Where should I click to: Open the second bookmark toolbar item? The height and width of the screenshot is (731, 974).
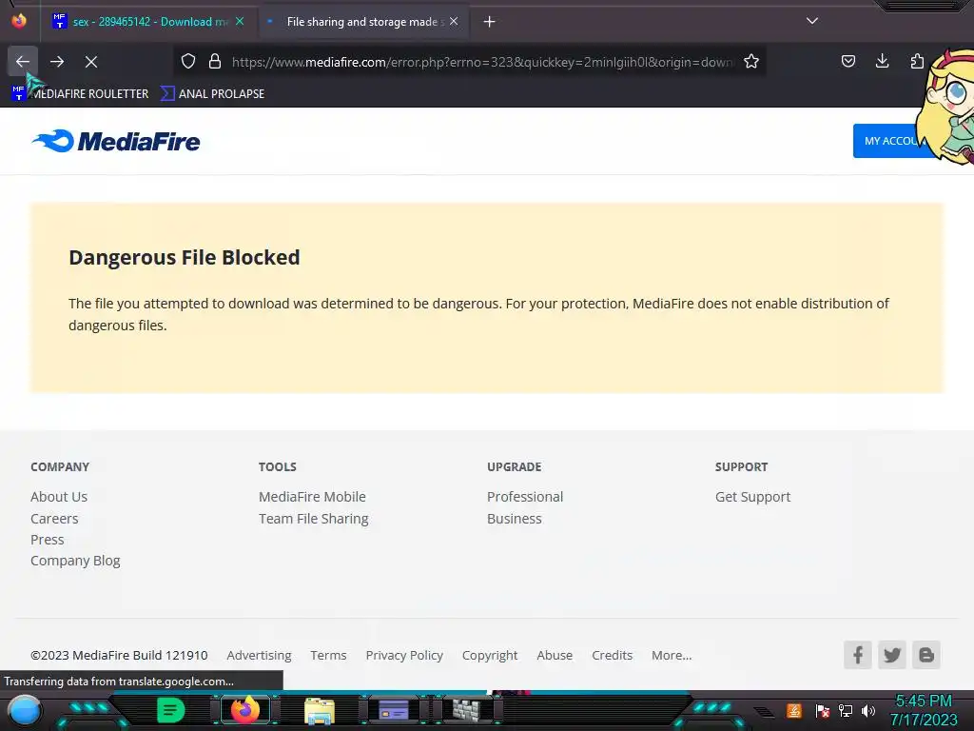[212, 94]
